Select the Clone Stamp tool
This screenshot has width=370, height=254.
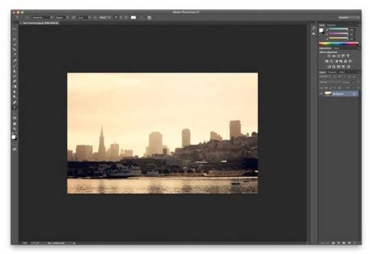pyautogui.click(x=14, y=71)
